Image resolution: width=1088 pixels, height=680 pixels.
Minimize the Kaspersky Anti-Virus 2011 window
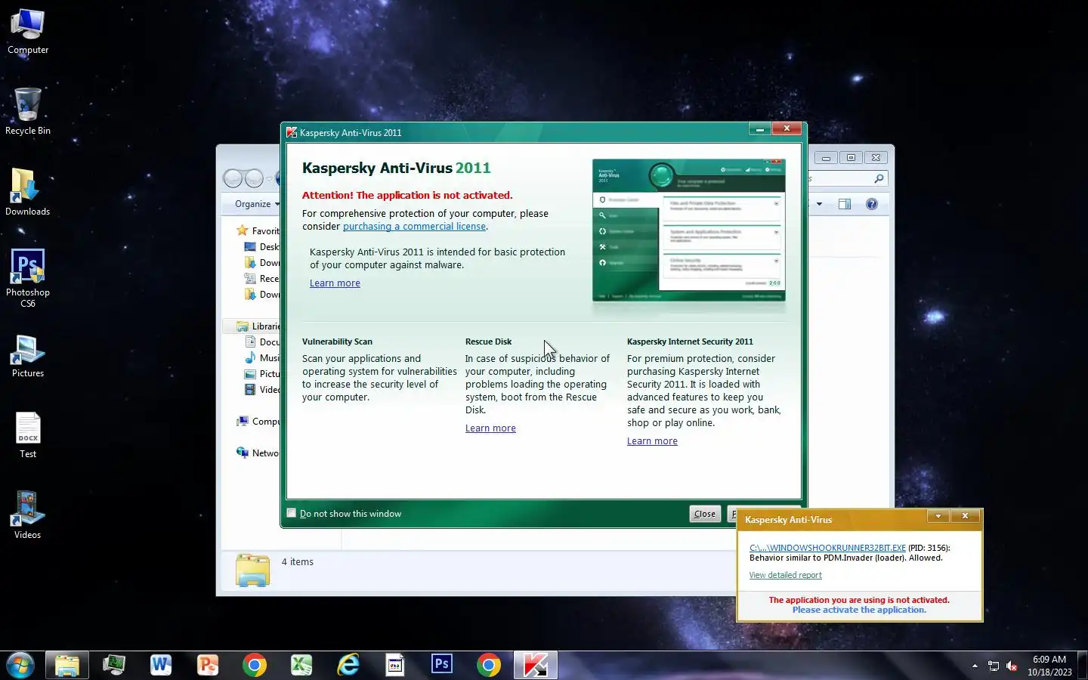pos(760,129)
